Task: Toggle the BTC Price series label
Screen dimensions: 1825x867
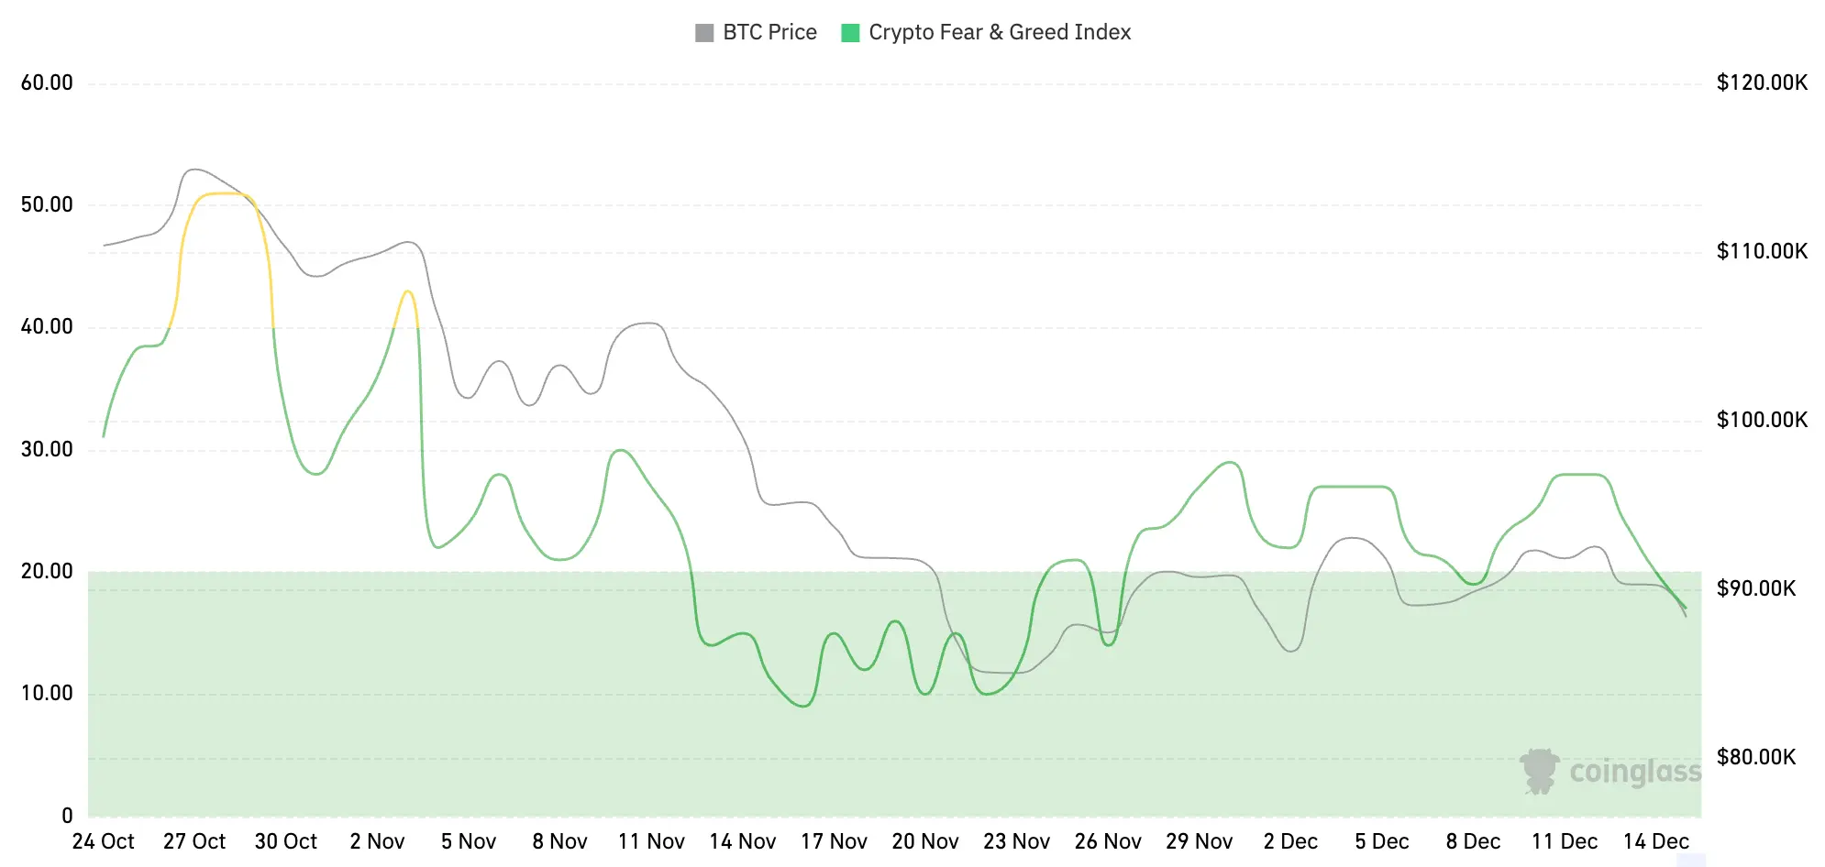Action: click(x=769, y=33)
